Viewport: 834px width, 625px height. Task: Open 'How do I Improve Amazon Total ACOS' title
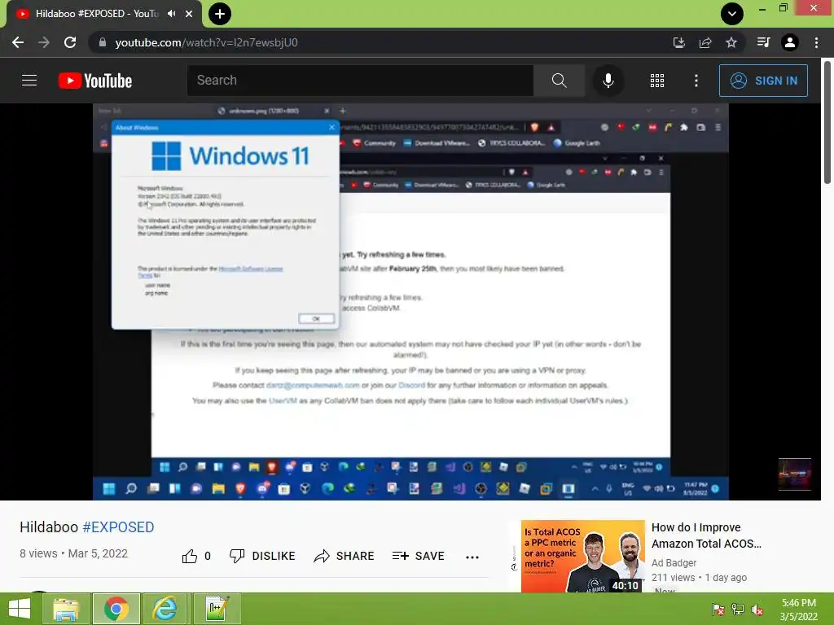(x=706, y=535)
